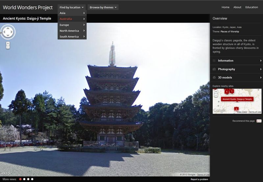
Task: Select the fourth More views dot
Action: [x=32, y=179]
